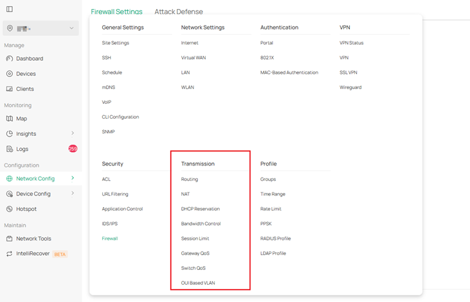
Task: Click the Map icon in sidebar
Action: pos(10,119)
